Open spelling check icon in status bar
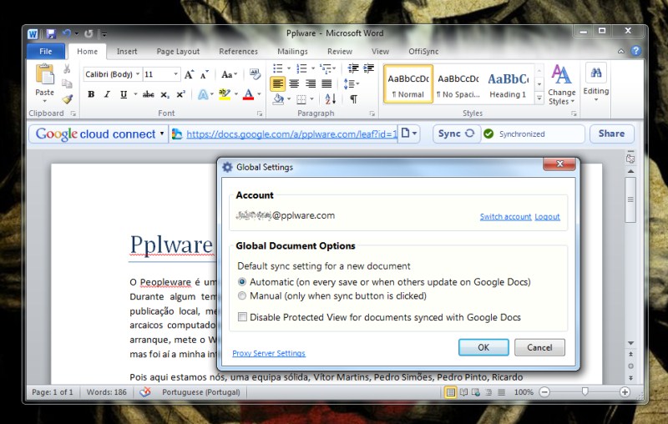The width and height of the screenshot is (668, 424). [145, 391]
